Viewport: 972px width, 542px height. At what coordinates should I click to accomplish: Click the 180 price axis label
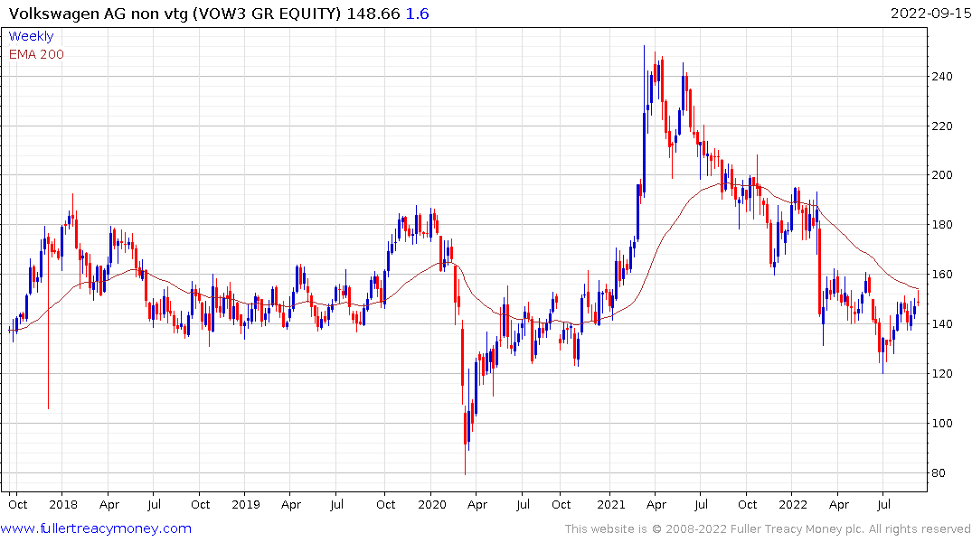pos(942,224)
